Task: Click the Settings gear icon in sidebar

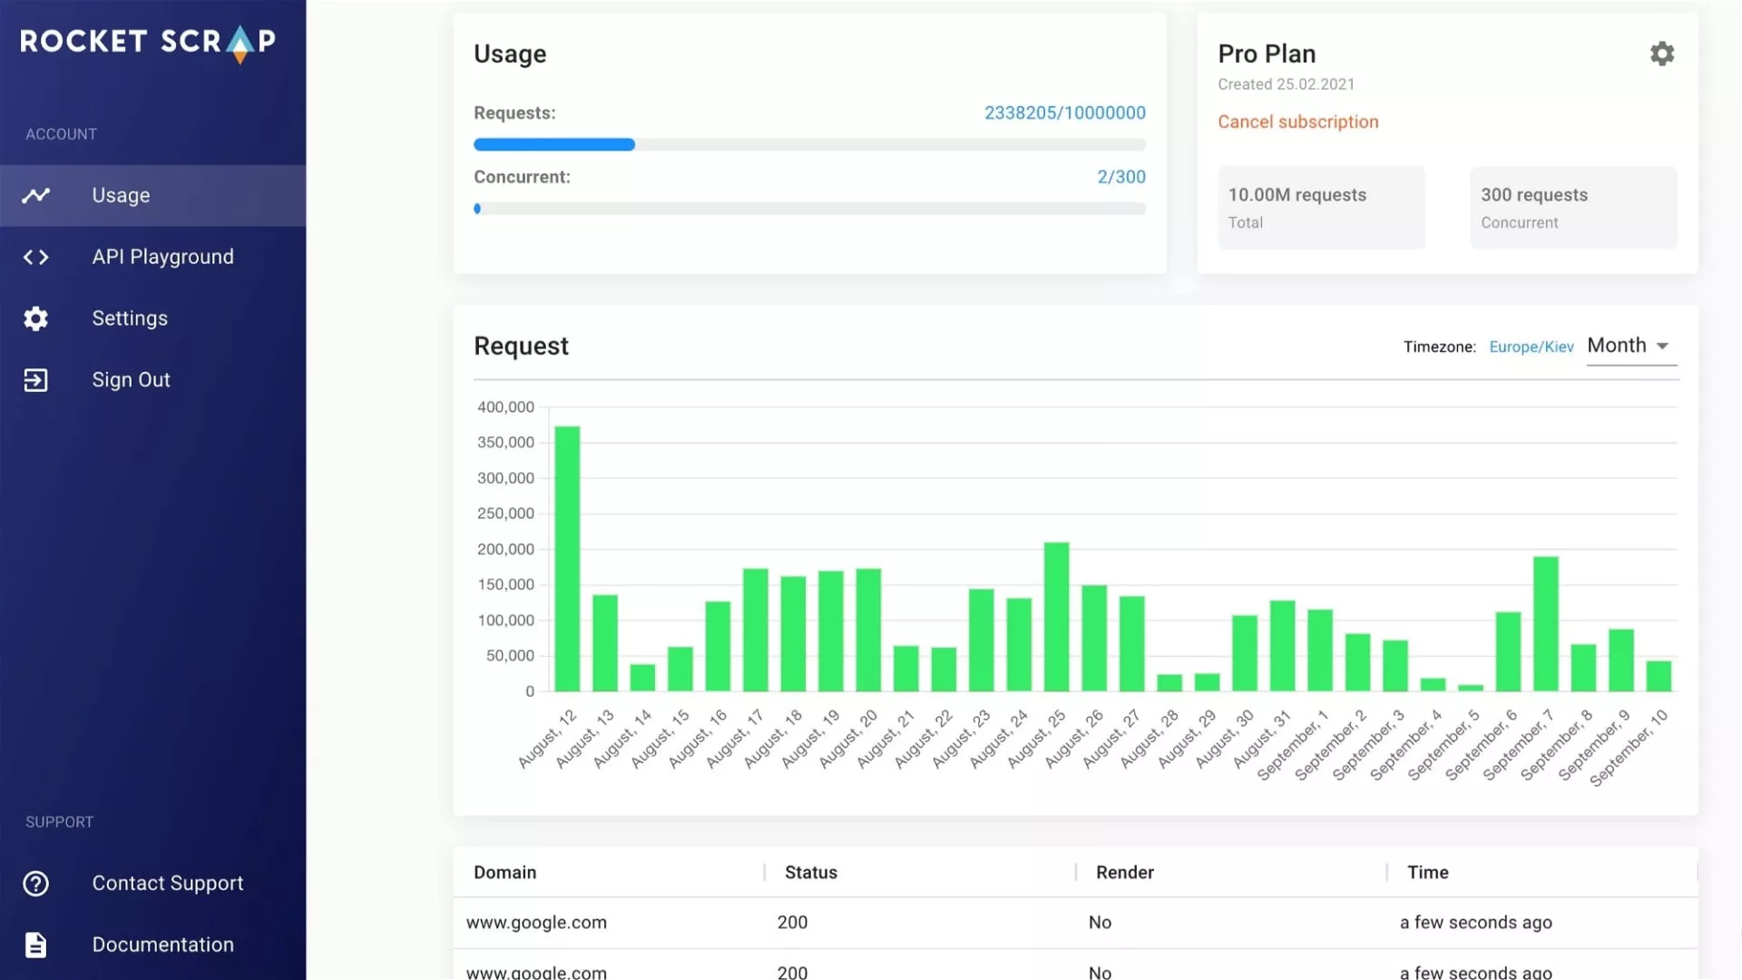Action: point(36,318)
